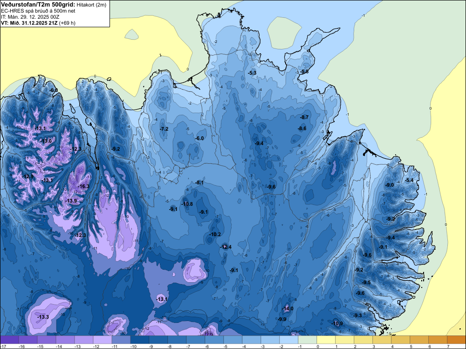Select the -7.2 temperature value

[x=164, y=129]
